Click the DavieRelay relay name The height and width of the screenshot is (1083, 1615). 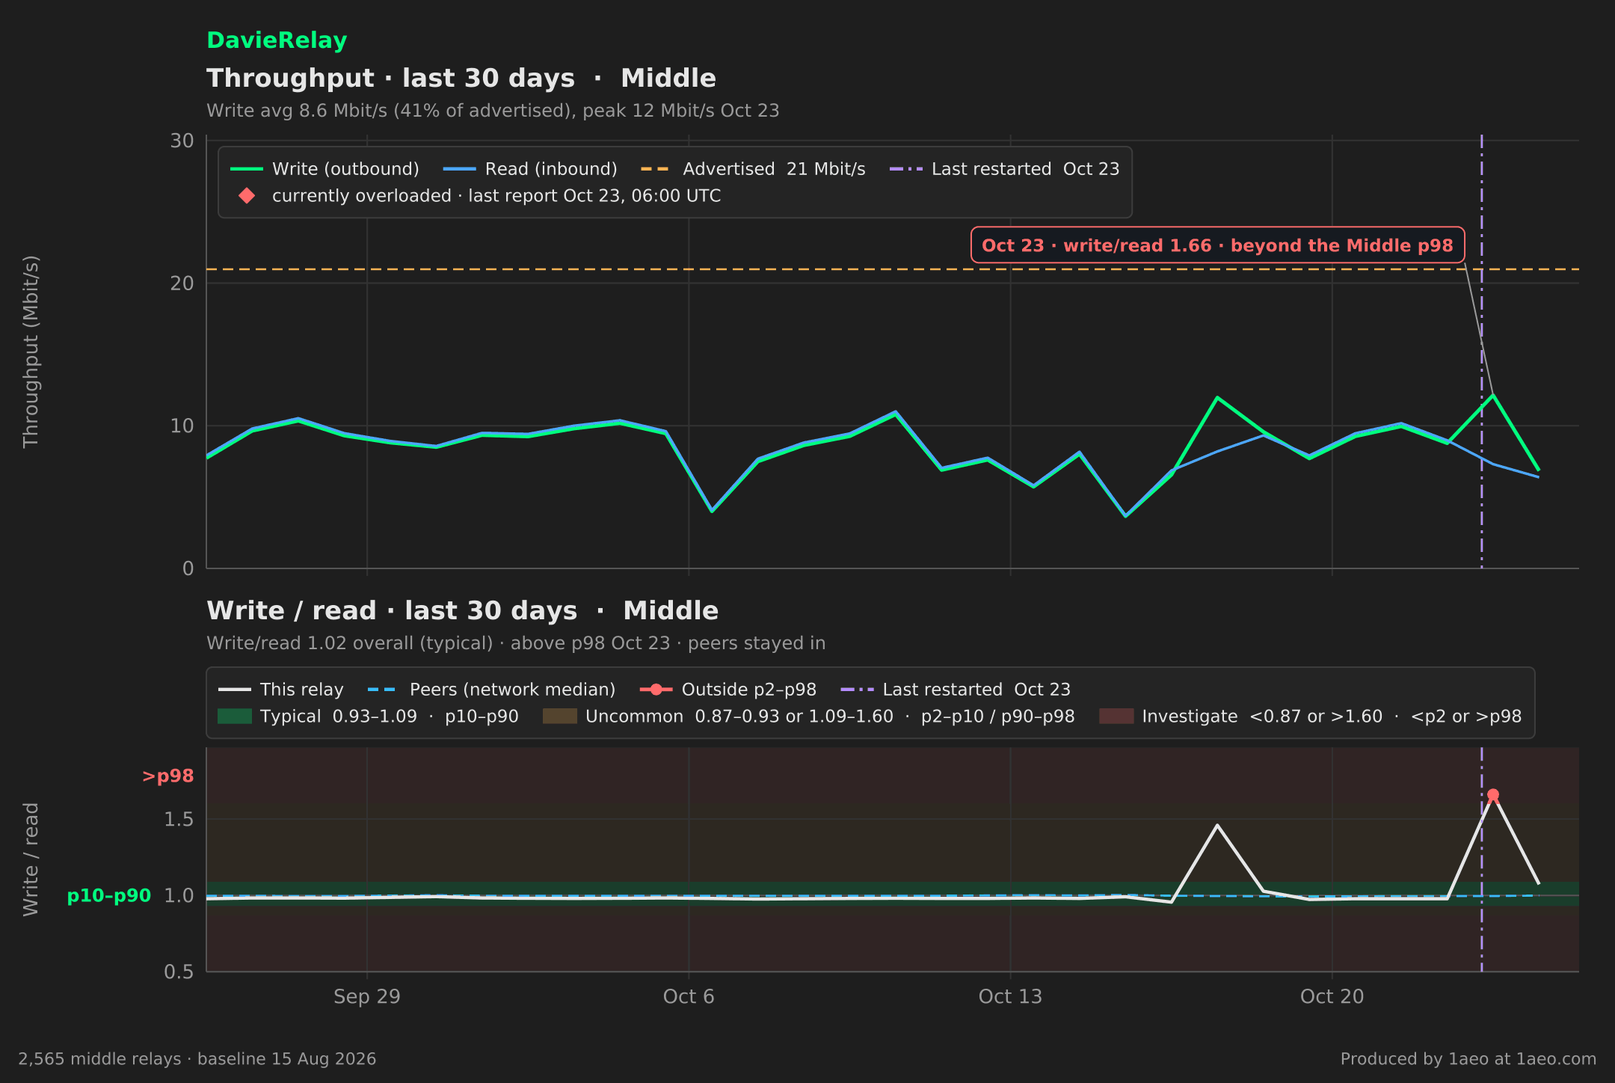coord(277,40)
